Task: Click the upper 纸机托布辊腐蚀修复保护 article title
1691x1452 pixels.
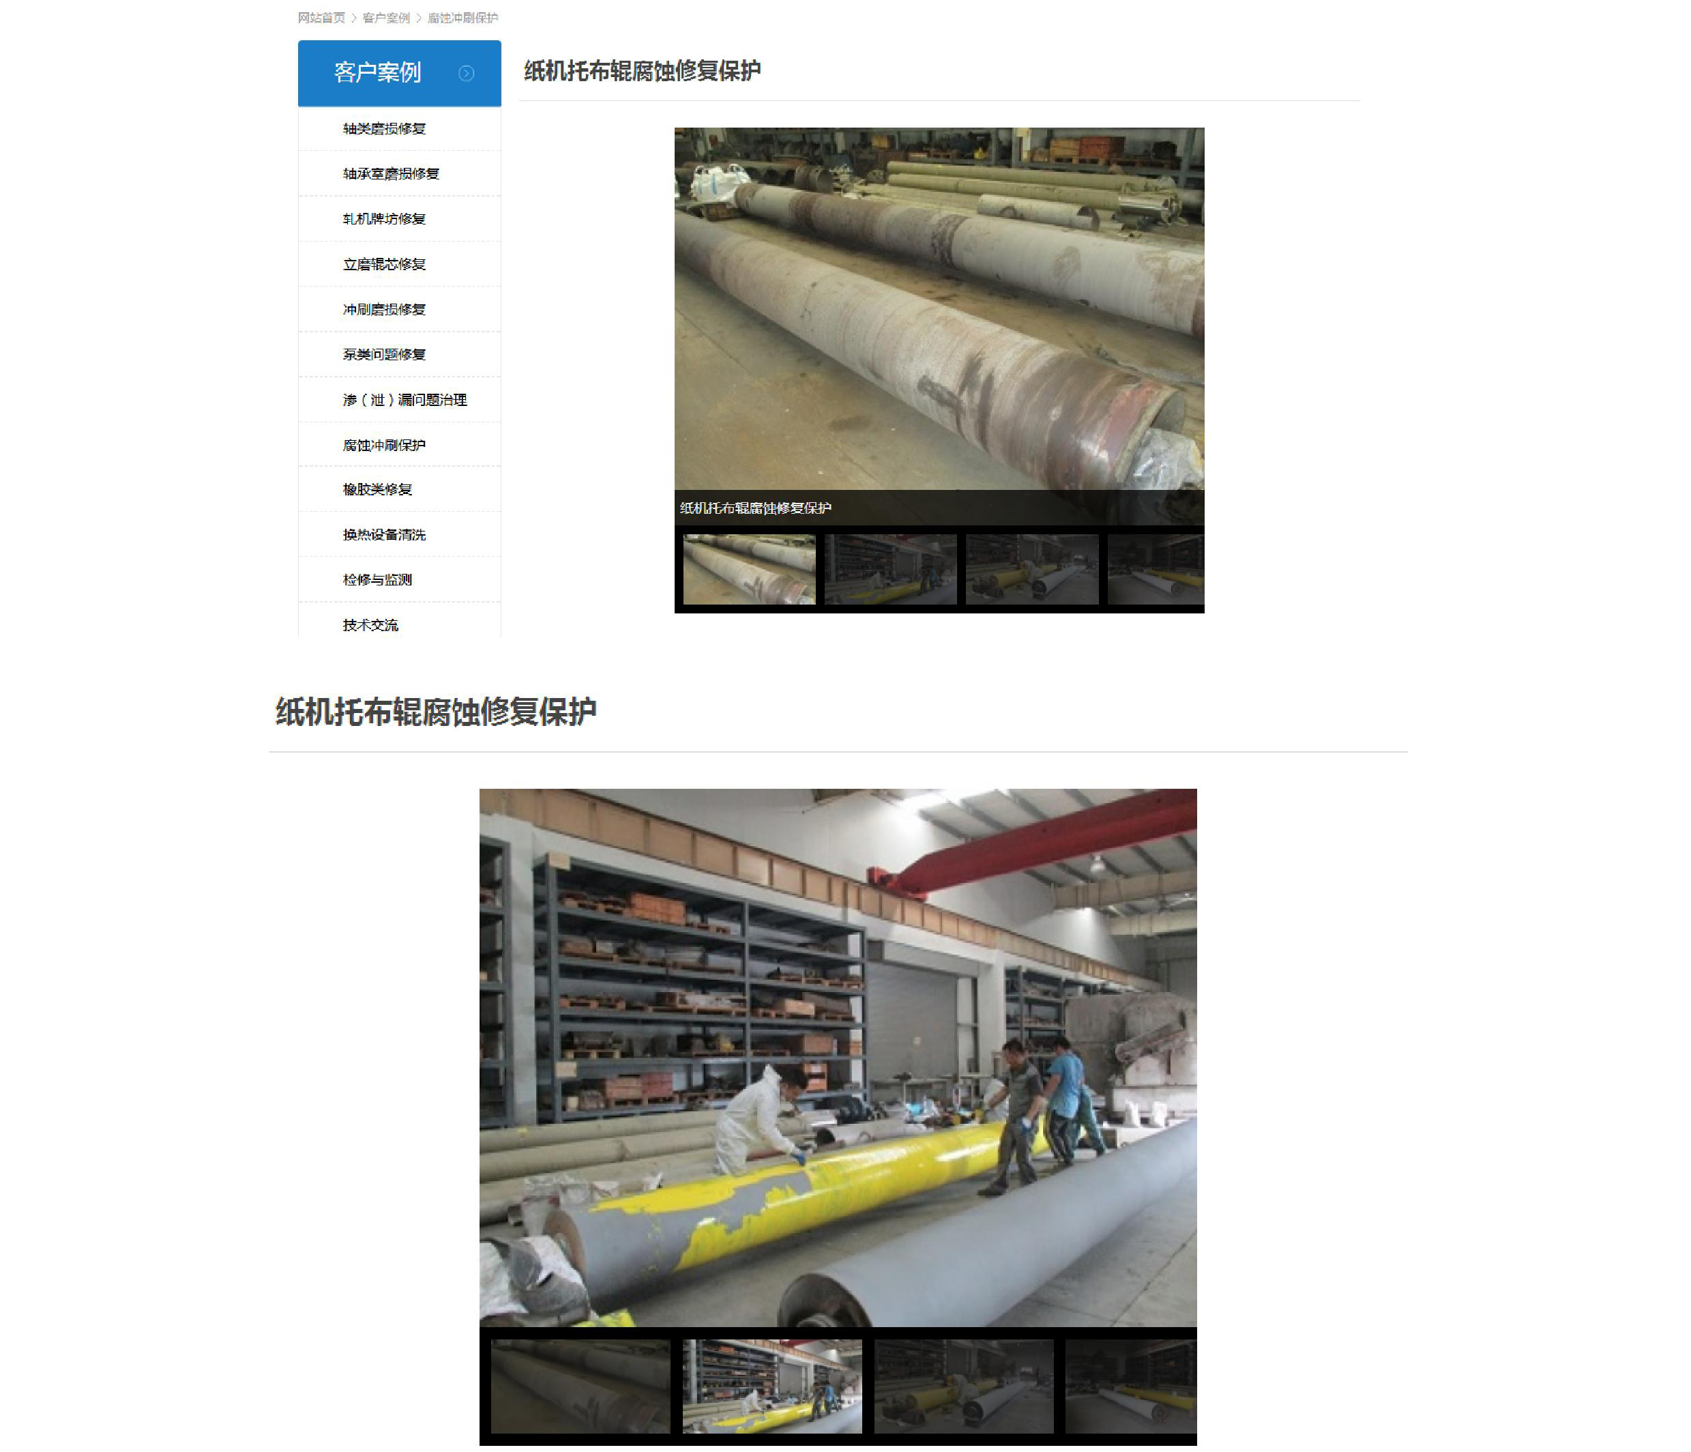Action: [x=643, y=71]
